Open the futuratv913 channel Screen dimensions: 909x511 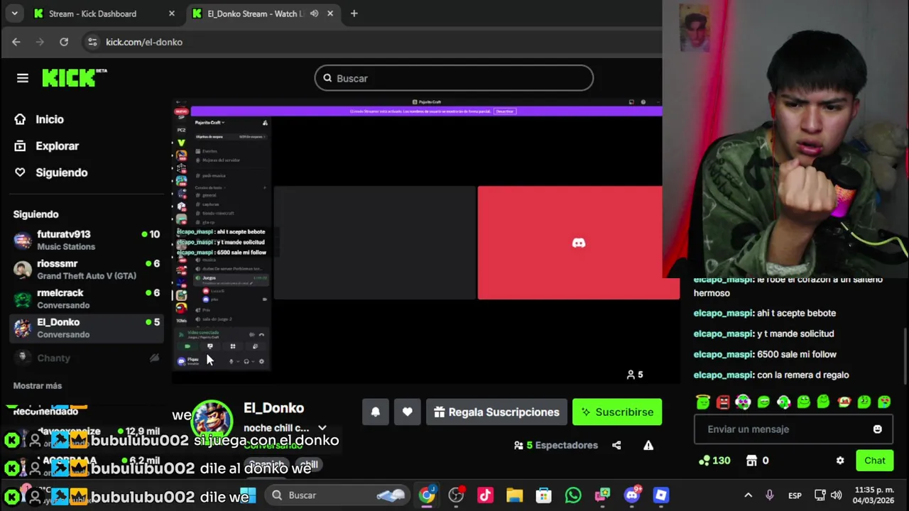(x=87, y=240)
